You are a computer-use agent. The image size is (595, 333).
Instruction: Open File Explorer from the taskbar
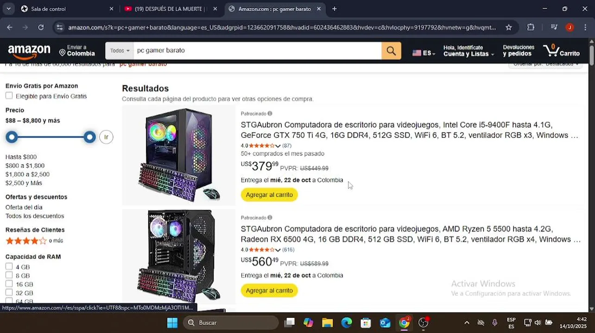pos(327,322)
